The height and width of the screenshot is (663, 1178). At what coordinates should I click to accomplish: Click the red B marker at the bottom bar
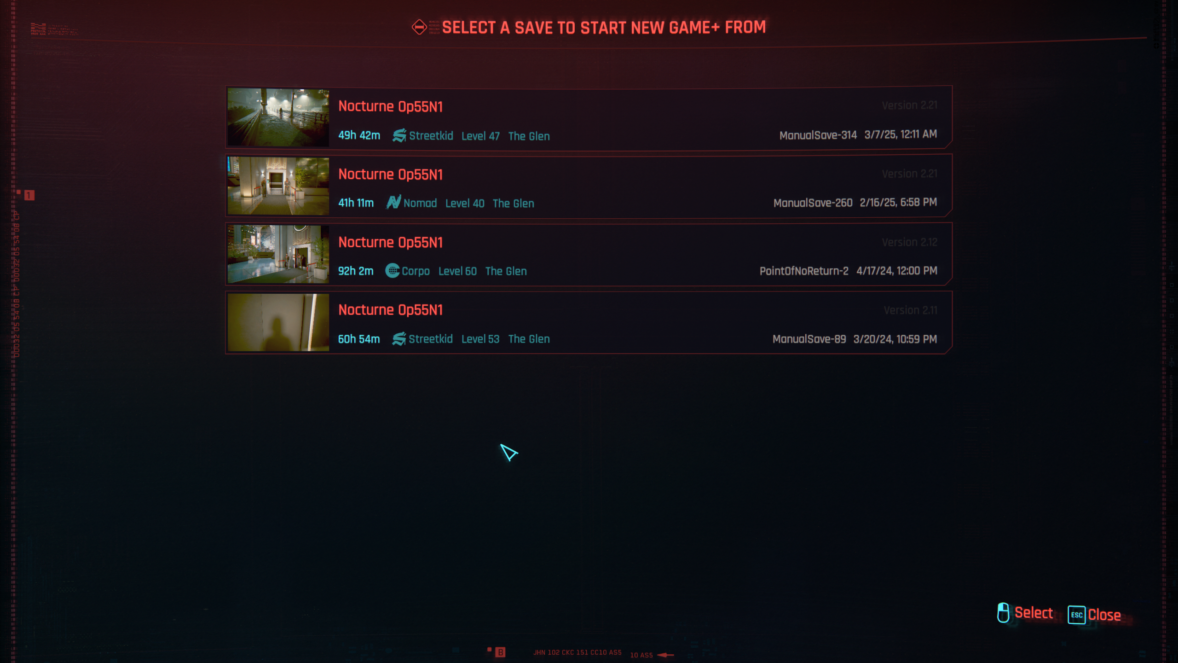pos(500,652)
